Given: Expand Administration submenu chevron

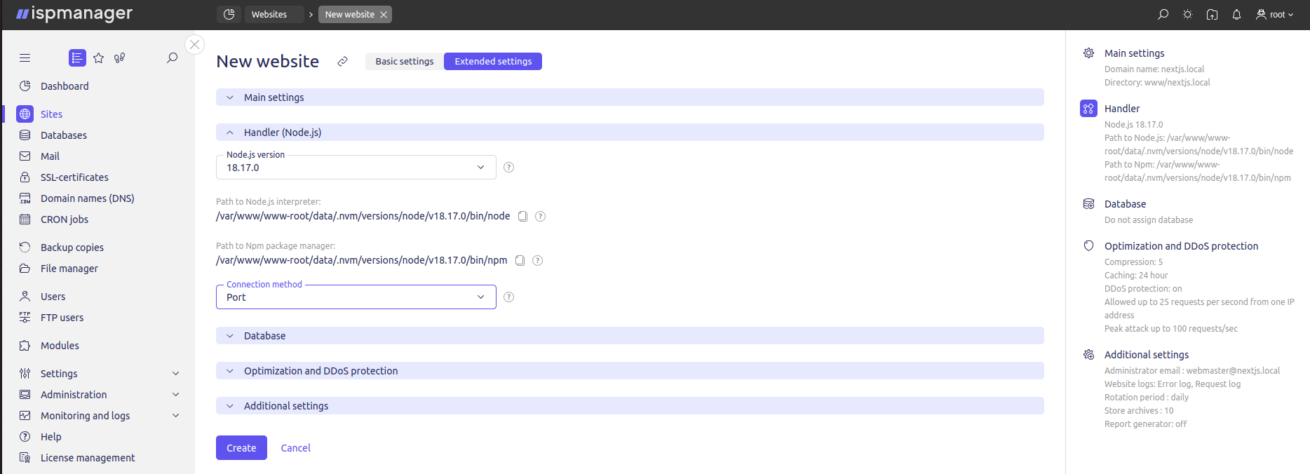Looking at the screenshot, I should coord(176,395).
